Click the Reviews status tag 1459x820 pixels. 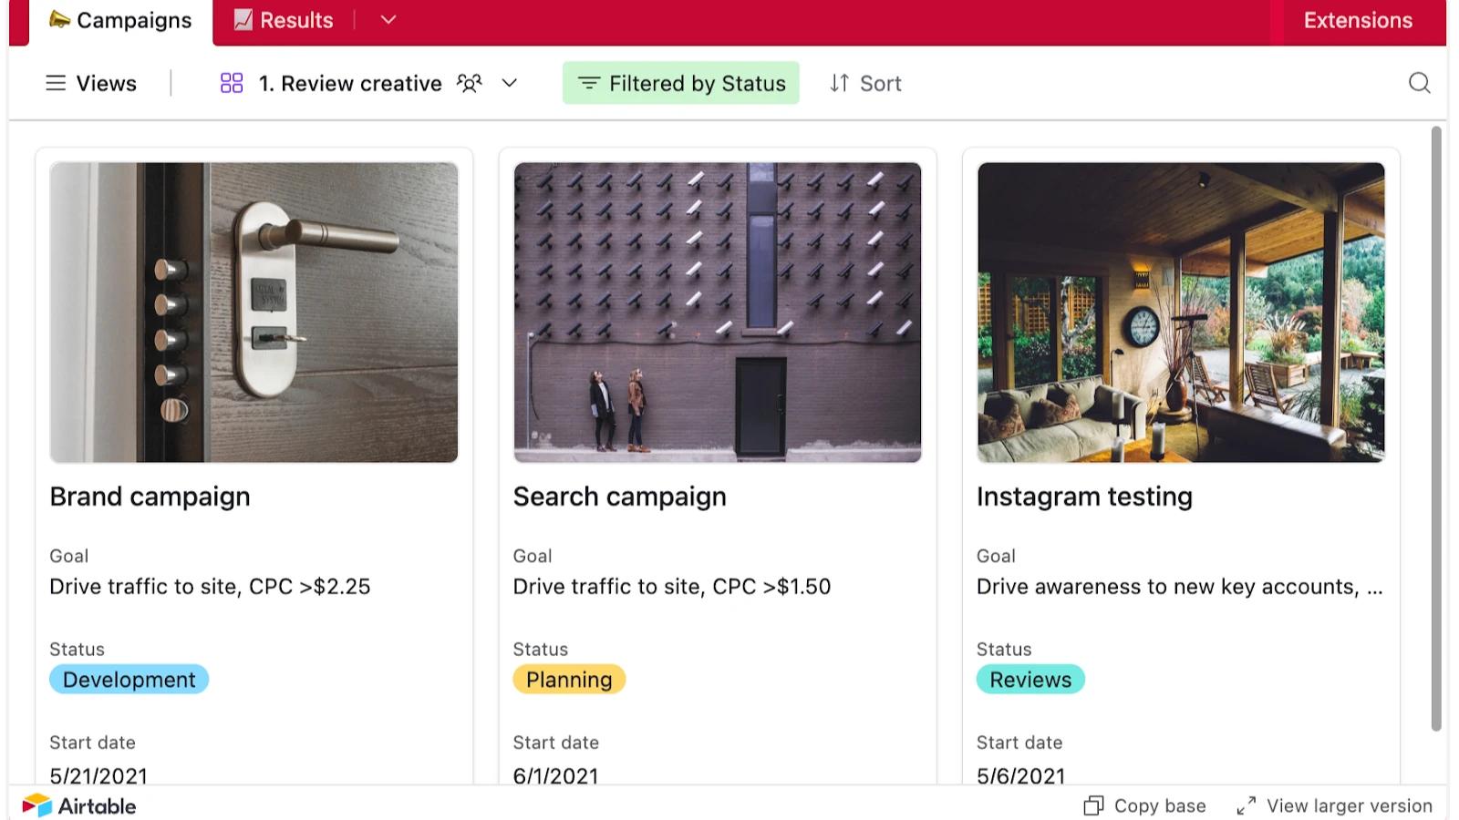(x=1030, y=680)
